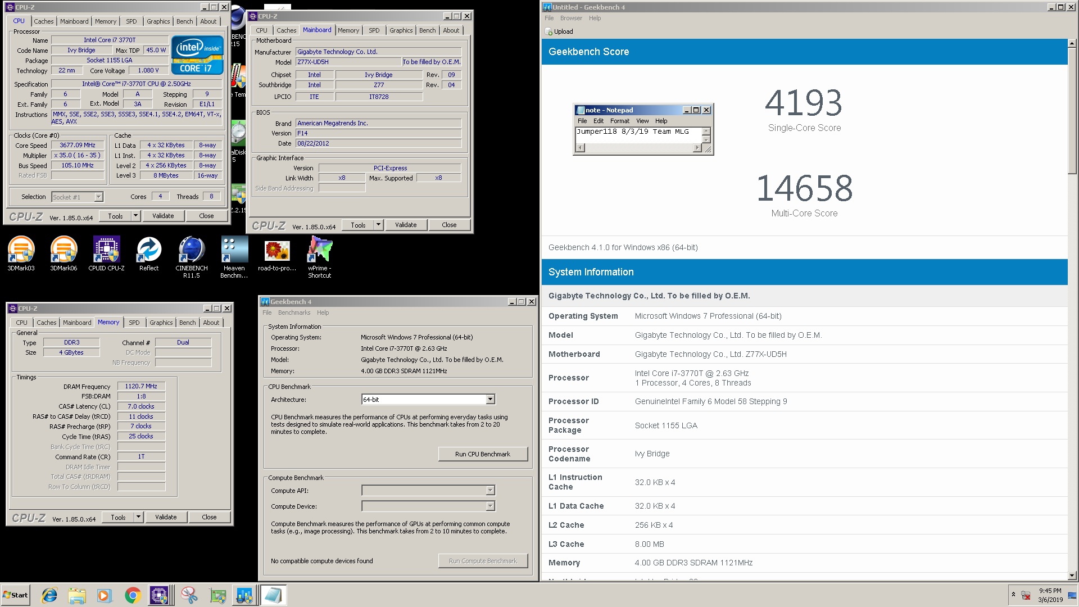The image size is (1079, 607).
Task: Launch CPUID CPU-Z desktop icon
Action: [106, 253]
